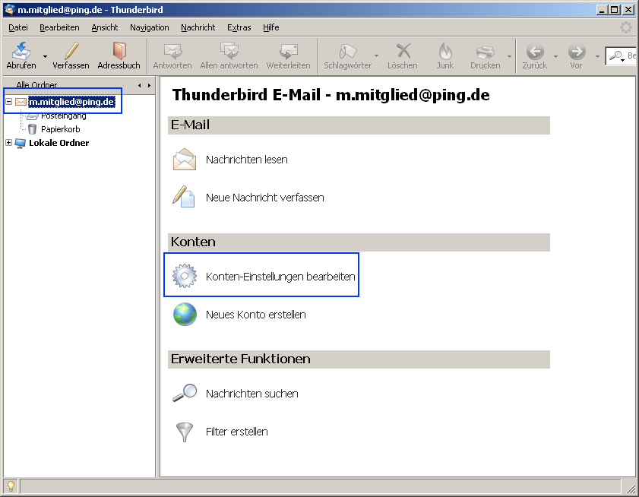Image resolution: width=639 pixels, height=497 pixels.
Task: Expand the Lokale Ordner tree node
Action: pyautogui.click(x=8, y=143)
